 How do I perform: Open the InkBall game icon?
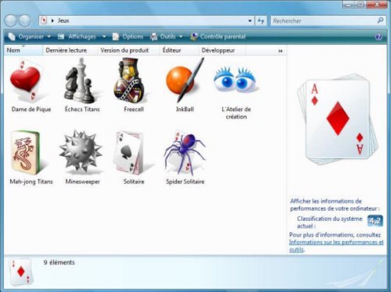185,80
